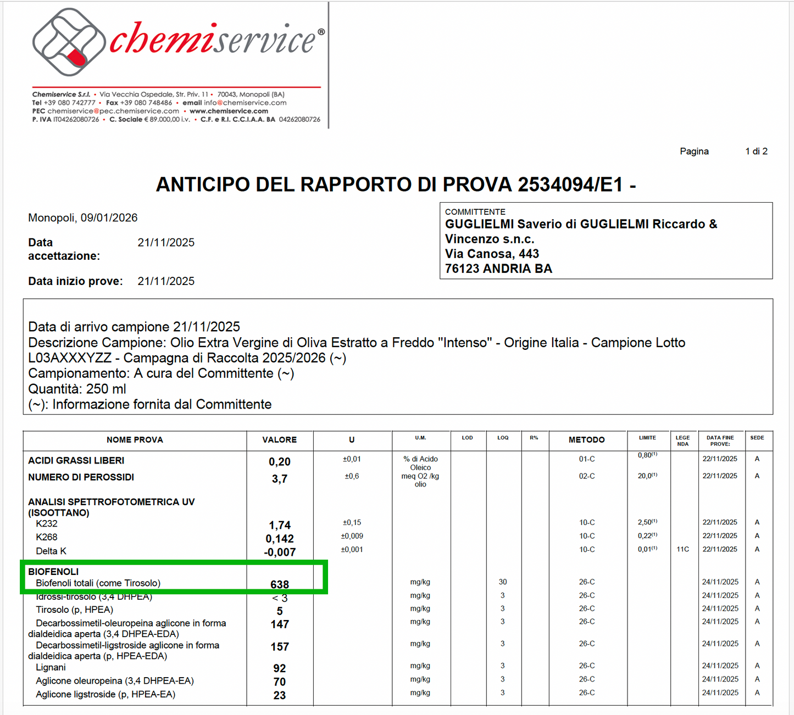Select the value 3,7 for Numero di Perossidi
Screen dimensions: 794x715
[280, 479]
